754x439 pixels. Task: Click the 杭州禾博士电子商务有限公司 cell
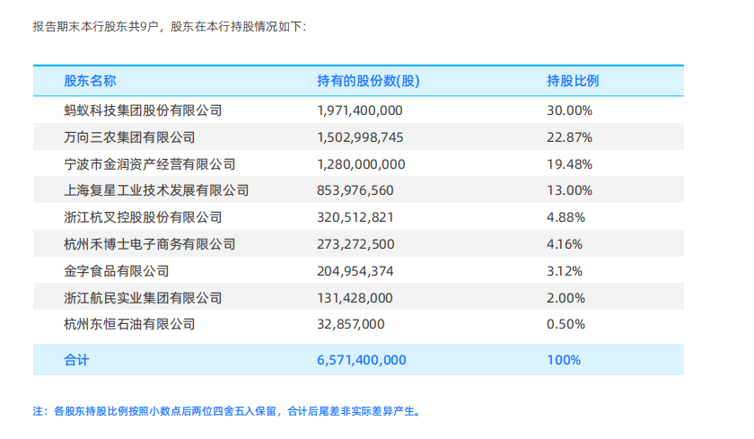[x=149, y=244]
